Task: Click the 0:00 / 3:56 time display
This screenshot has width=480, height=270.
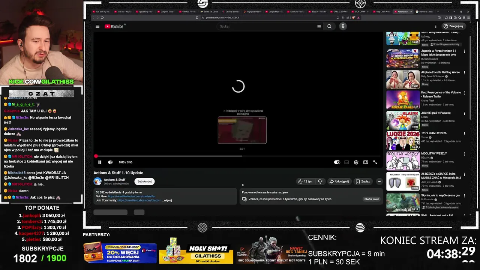Action: point(126,162)
